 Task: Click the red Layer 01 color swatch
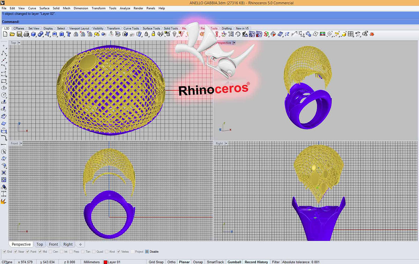click(105, 262)
